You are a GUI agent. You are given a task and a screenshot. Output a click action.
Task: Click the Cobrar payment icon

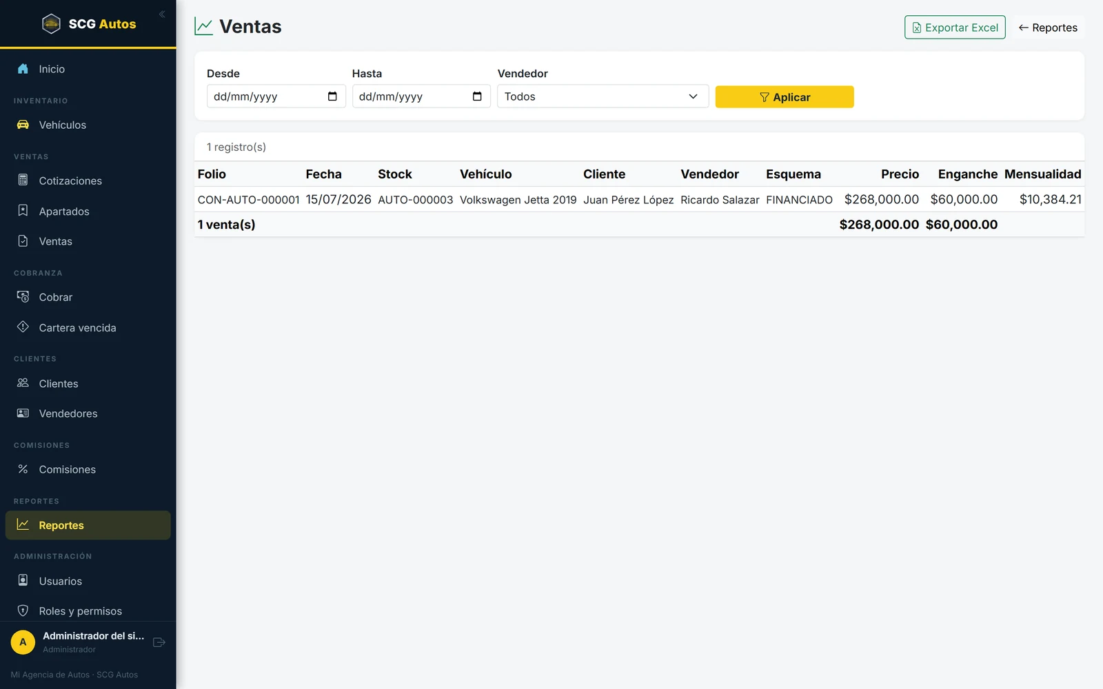pos(23,297)
